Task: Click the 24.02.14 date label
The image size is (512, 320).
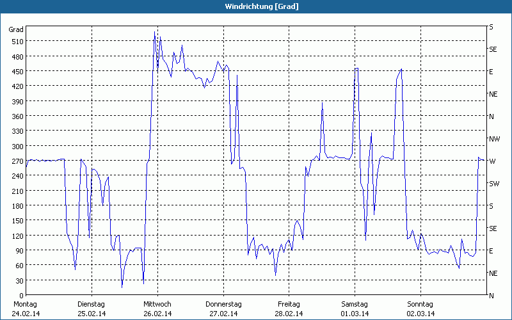Action: [x=26, y=314]
